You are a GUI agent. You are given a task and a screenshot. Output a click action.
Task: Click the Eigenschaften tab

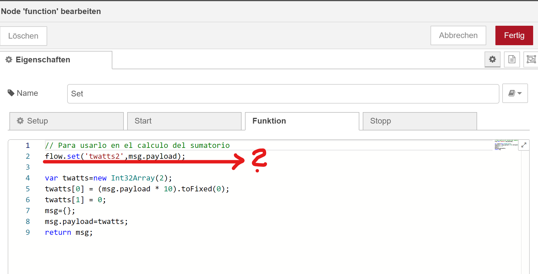click(56, 60)
